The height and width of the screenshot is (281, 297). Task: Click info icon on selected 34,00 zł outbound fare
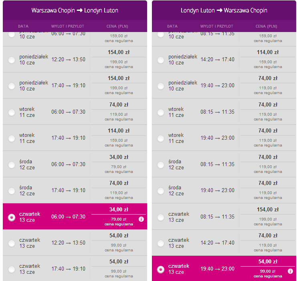[x=141, y=219]
